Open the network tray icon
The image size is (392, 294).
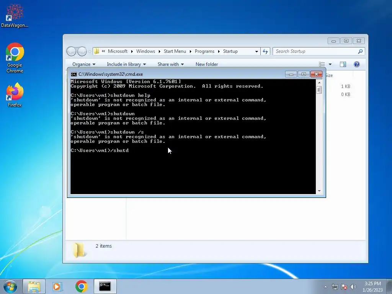pos(335,287)
